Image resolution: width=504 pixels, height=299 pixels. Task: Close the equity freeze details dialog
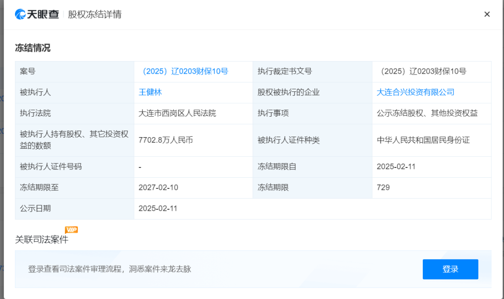tap(487, 14)
